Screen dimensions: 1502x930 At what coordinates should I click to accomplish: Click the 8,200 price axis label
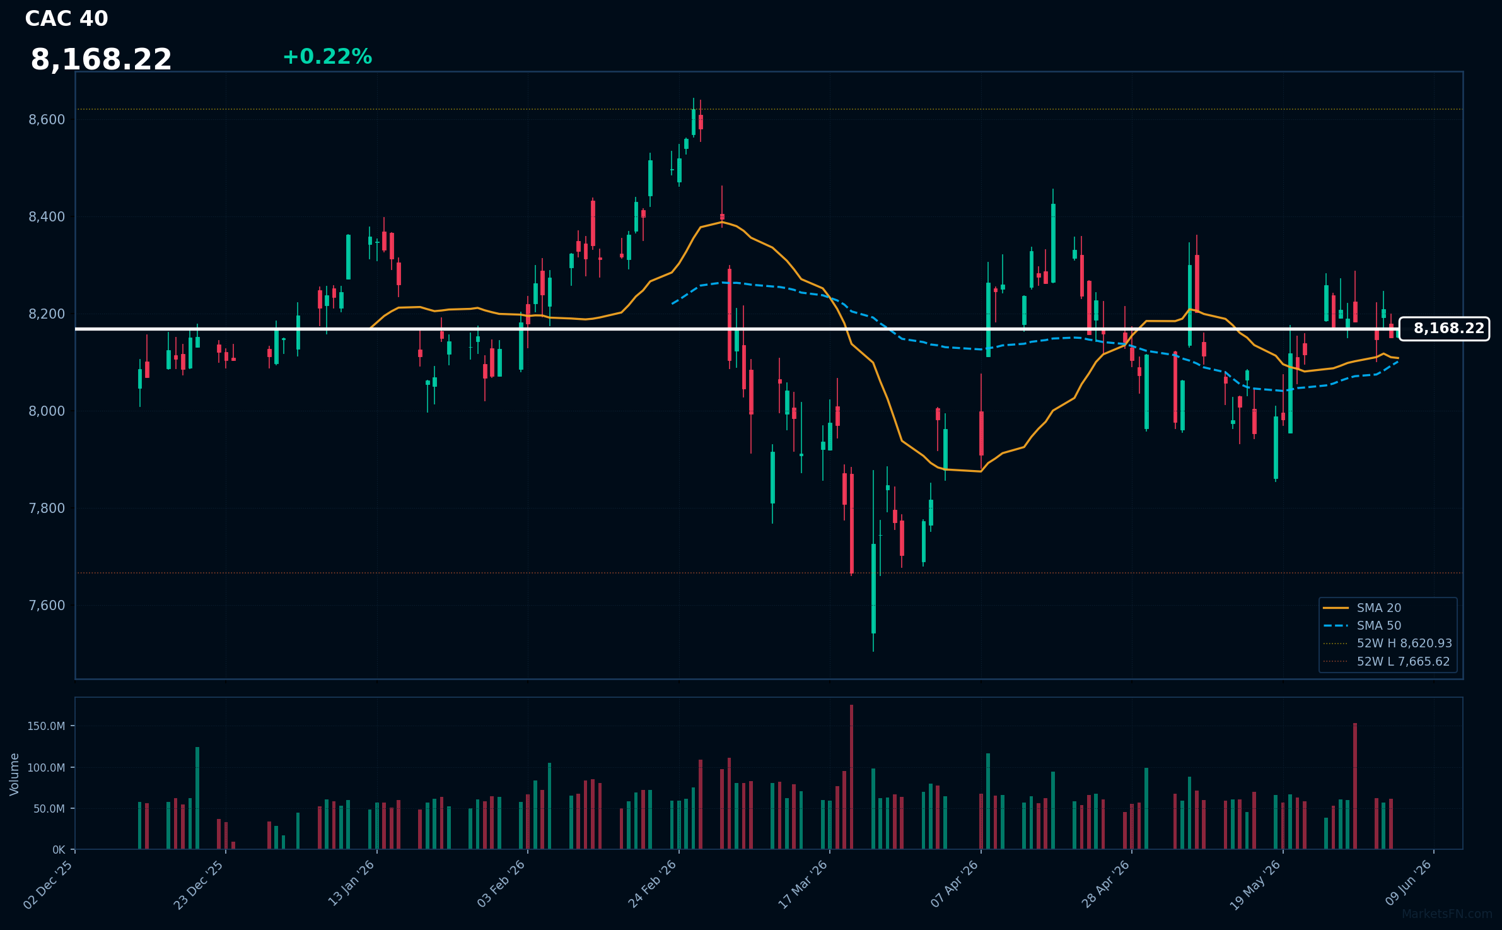pyautogui.click(x=47, y=314)
